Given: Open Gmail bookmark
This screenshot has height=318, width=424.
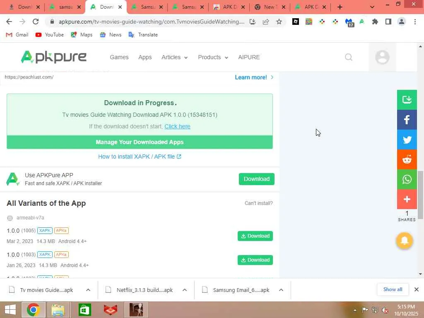Looking at the screenshot, I should tap(17, 35).
